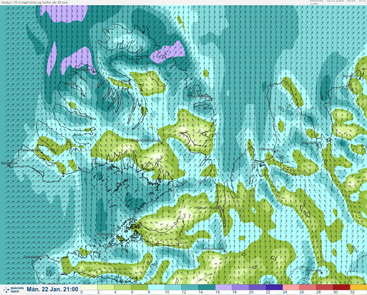
Task: Select the 20–22 m/s violet legend swatch
Action: 258,287
